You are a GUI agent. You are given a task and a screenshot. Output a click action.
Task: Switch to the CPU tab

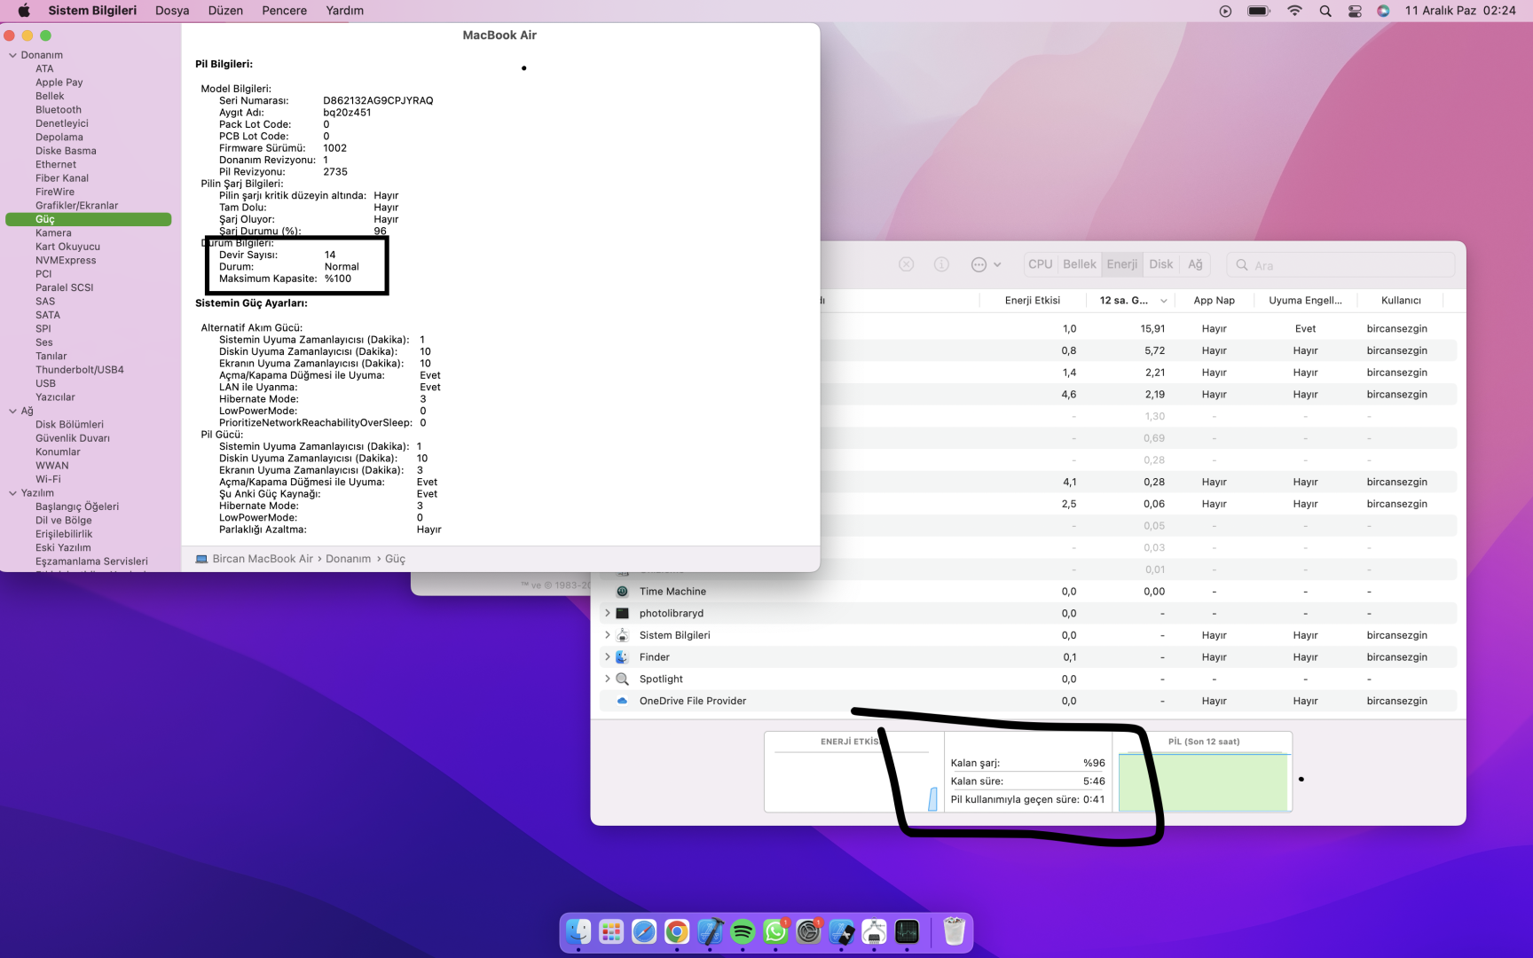pos(1041,264)
